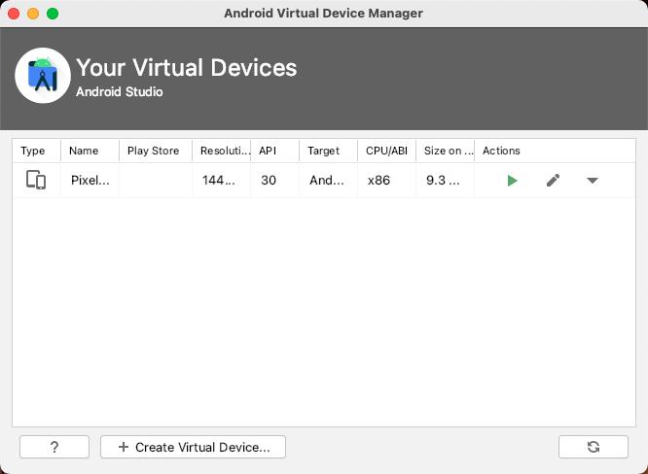Select the '9.3 ...' size cell
648x474 pixels.
[445, 181]
